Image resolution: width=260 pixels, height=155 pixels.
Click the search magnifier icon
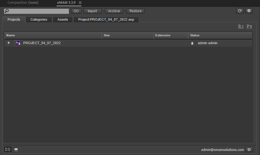[6, 11]
